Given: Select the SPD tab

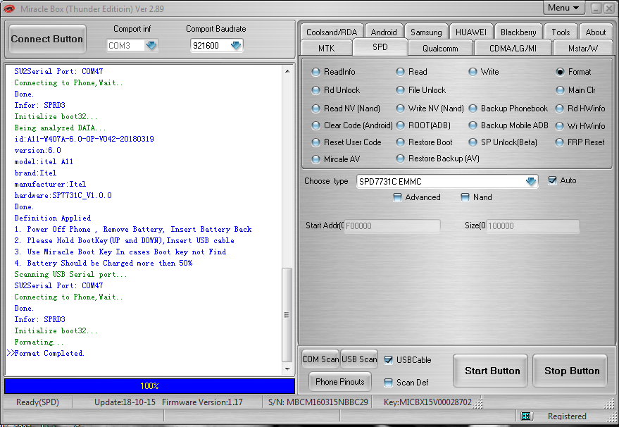Looking at the screenshot, I should click(380, 47).
